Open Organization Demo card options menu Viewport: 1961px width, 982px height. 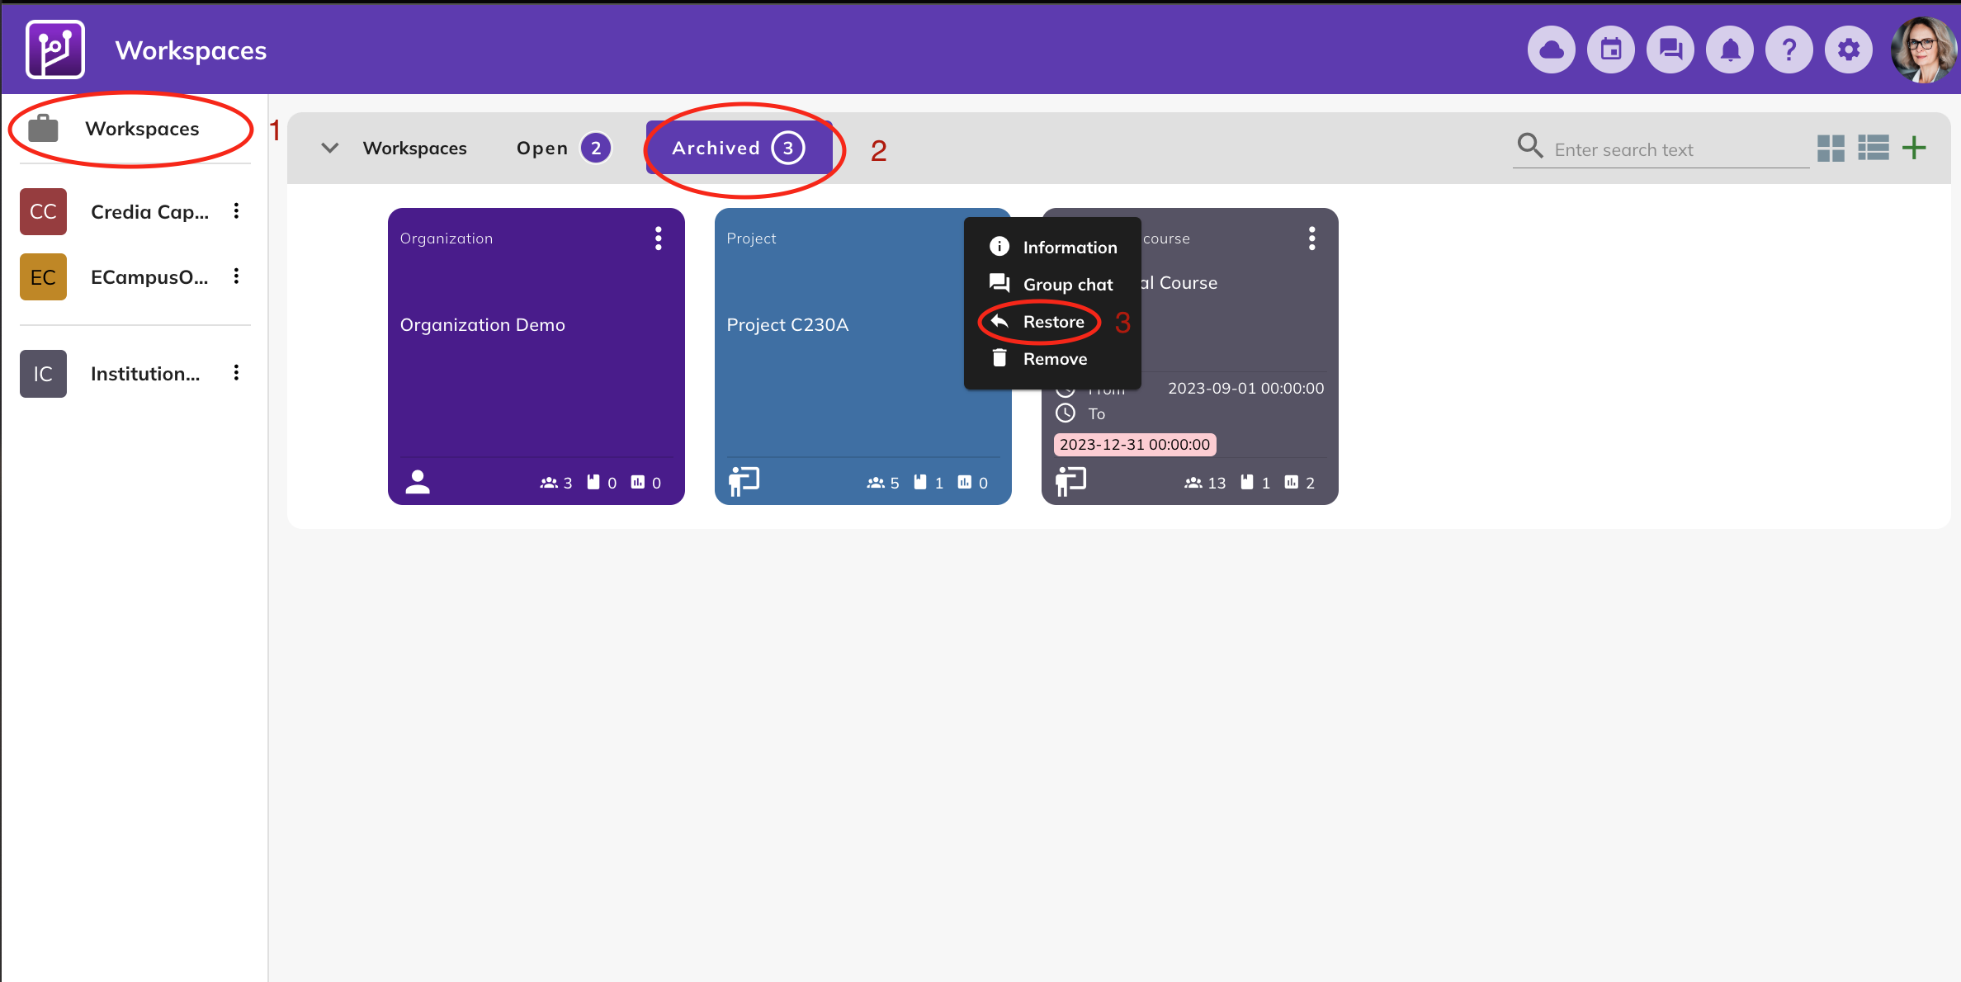[658, 238]
